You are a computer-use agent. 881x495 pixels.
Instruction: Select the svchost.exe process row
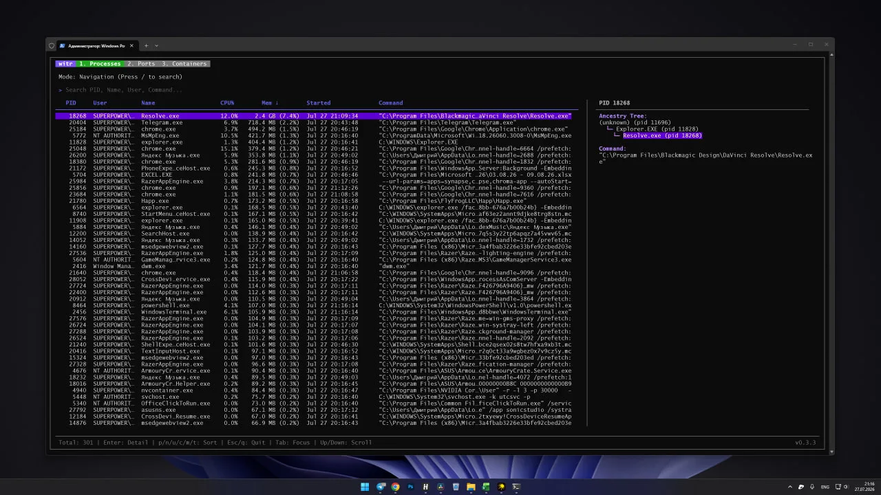coord(313,397)
